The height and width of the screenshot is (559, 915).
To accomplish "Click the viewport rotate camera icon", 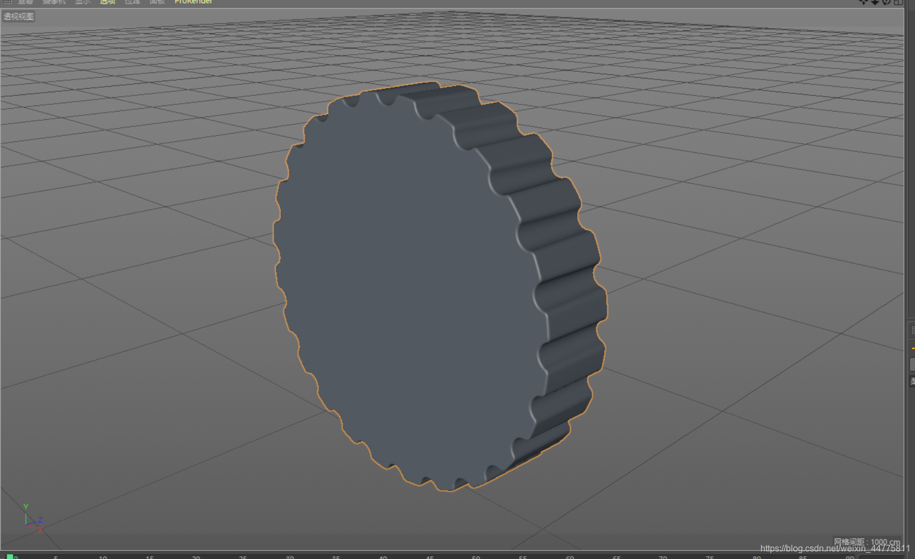I will coord(886,2).
